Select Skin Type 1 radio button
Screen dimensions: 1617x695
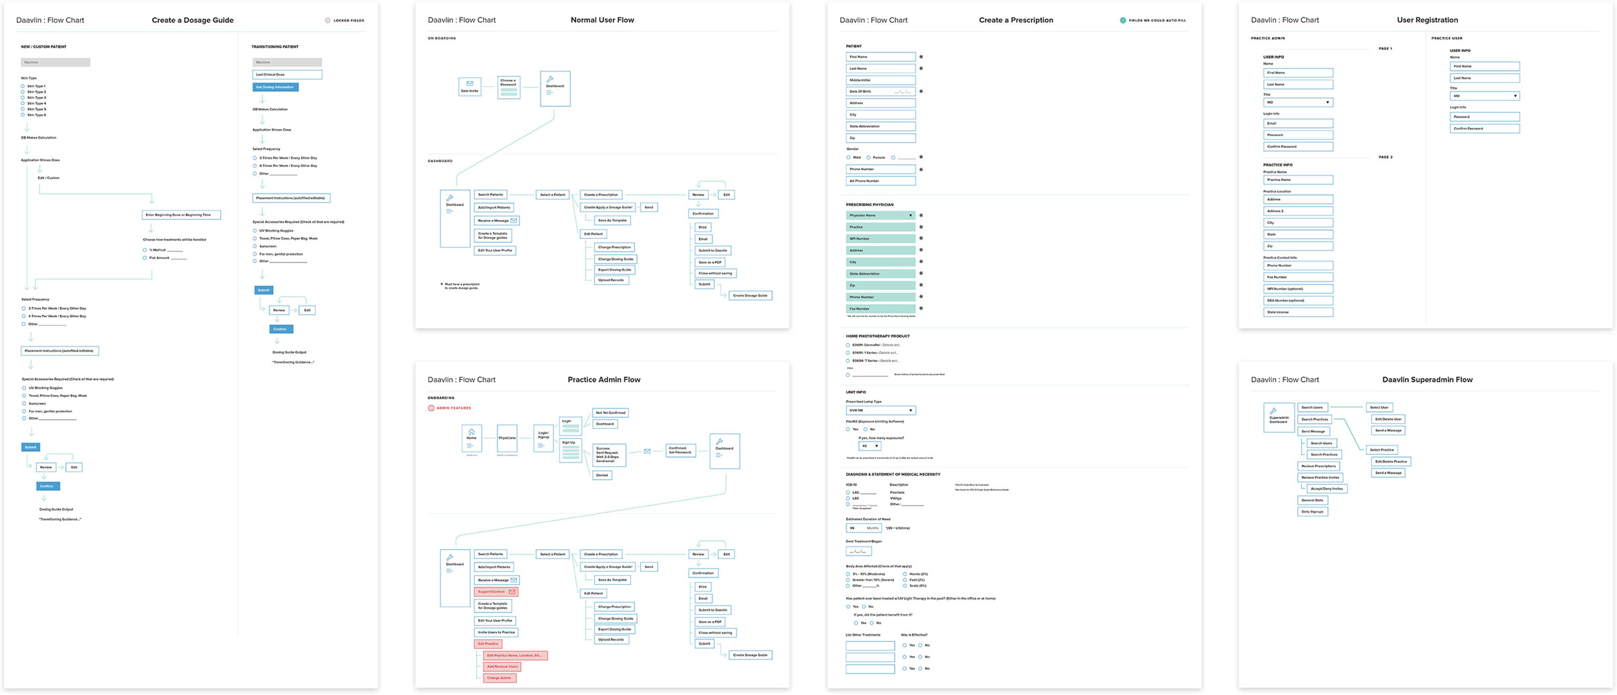point(23,86)
